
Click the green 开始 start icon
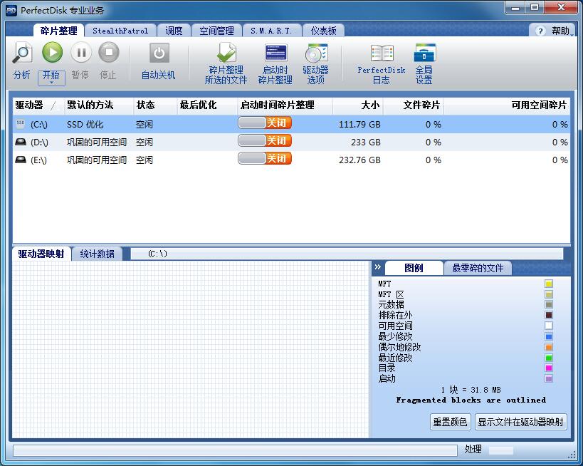52,52
